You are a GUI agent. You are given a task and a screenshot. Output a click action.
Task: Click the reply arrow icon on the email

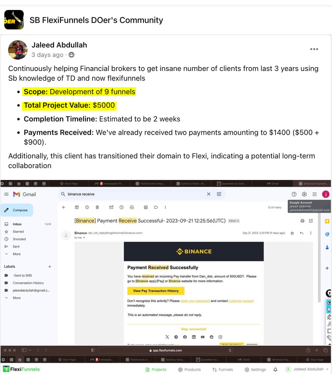click(301, 233)
